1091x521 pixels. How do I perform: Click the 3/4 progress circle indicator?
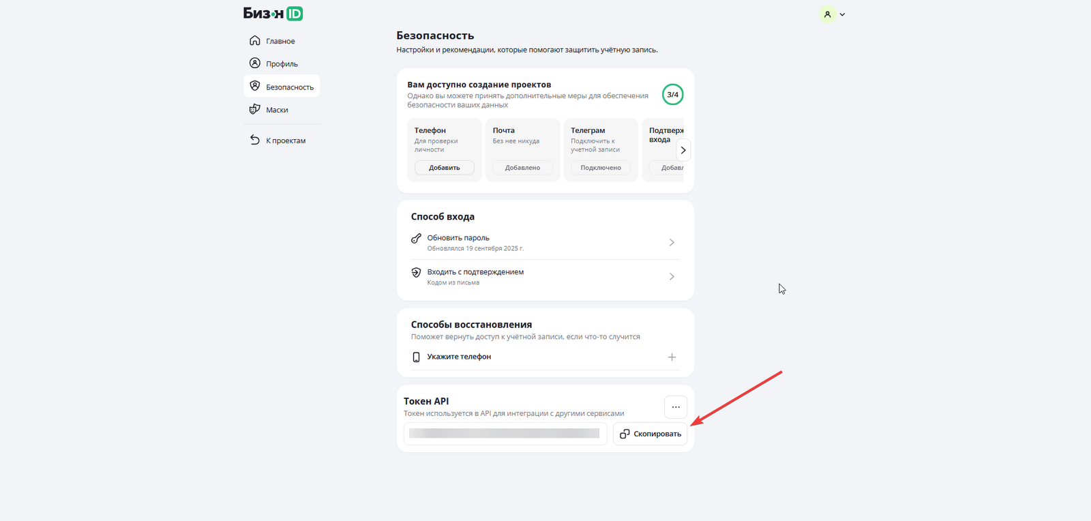672,95
